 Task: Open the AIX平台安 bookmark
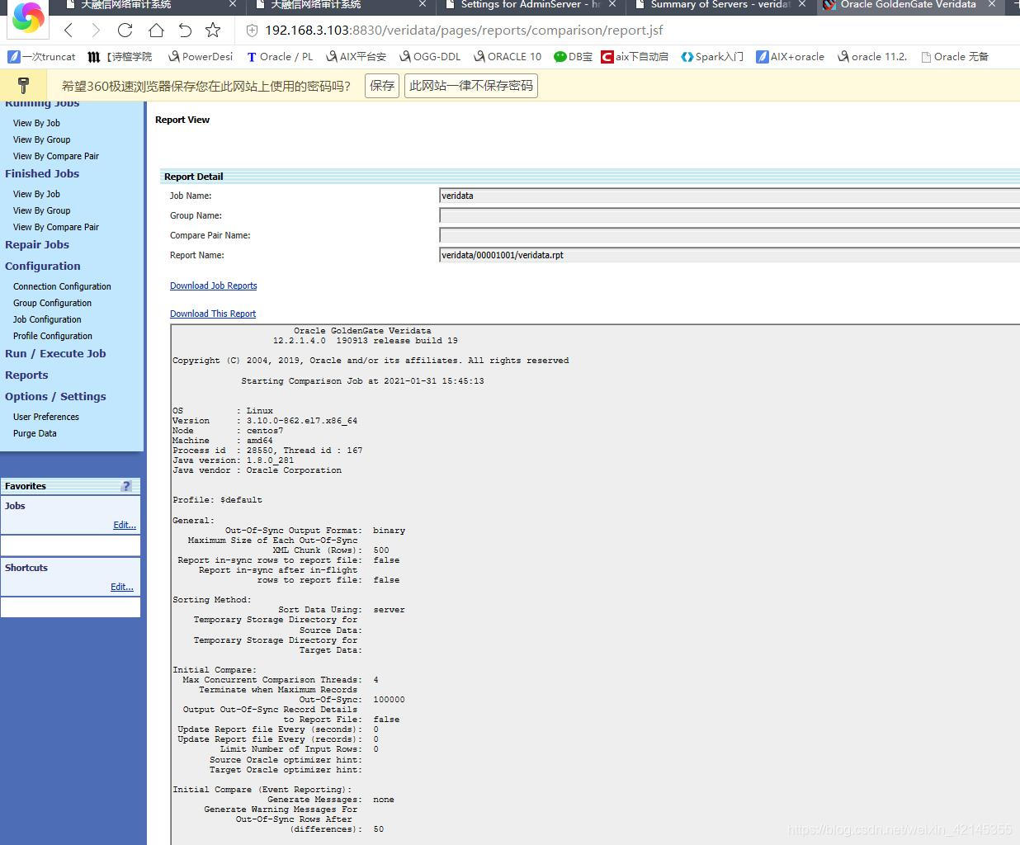tap(356, 57)
